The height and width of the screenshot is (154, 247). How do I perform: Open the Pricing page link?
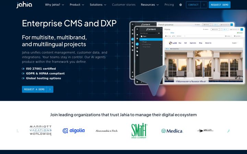169,5
